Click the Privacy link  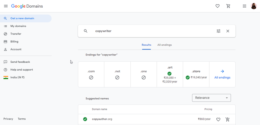point(8,119)
